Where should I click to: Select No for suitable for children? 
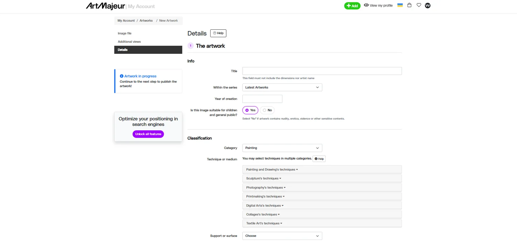coord(267,110)
